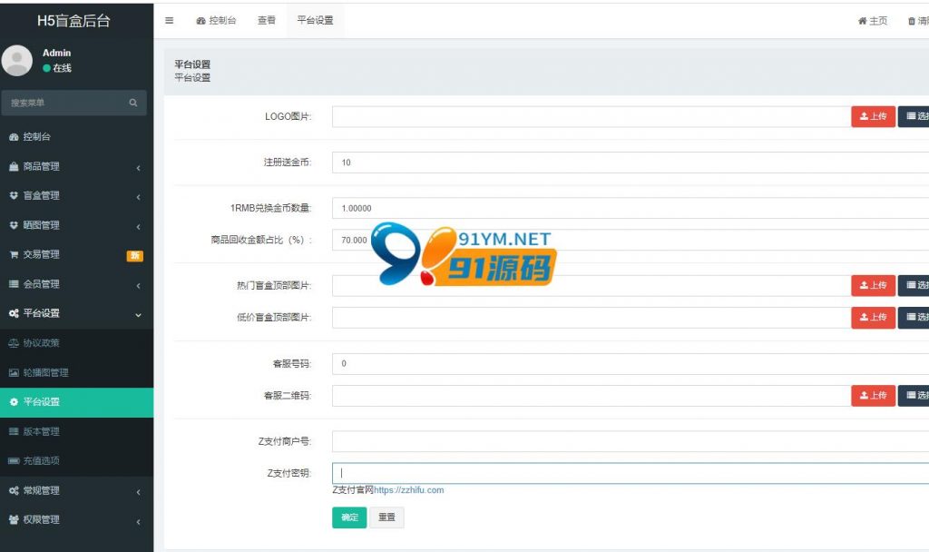Screen dimensions: 929x552
Task: Click the select button for 低价盲盒顶部图片
Action: (914, 317)
